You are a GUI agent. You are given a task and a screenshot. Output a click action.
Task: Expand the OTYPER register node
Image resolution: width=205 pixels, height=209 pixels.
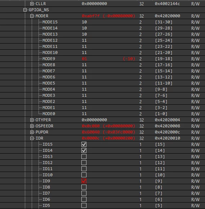[x=32, y=120]
